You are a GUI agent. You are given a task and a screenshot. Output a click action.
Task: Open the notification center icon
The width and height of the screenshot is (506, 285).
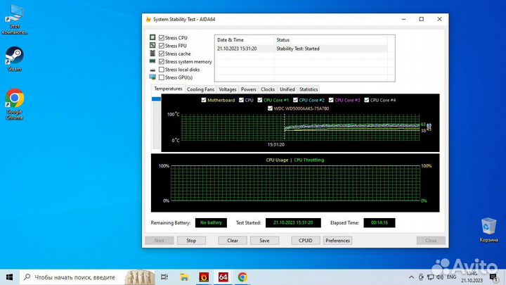[493, 277]
